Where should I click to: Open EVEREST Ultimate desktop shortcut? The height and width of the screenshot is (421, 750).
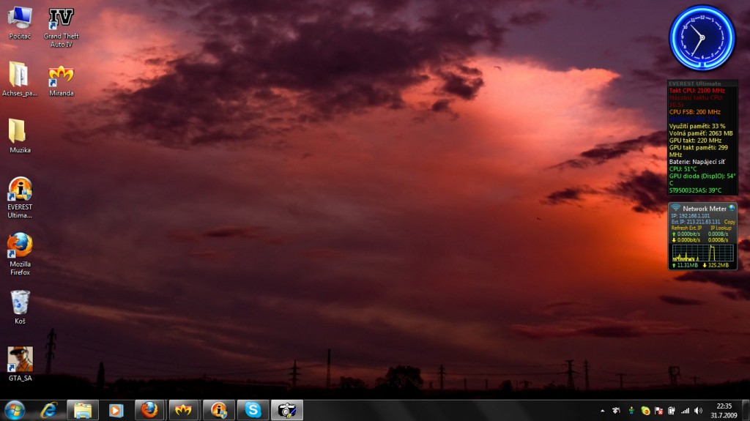pos(20,198)
